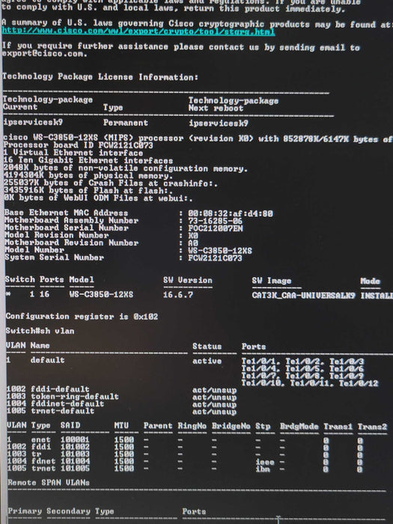Select the 'Technology Package License Information:' heading
Viewport: 393px width, 524px height.
(100, 77)
